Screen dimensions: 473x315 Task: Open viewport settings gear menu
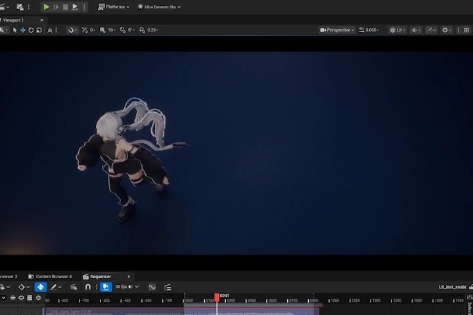447,30
